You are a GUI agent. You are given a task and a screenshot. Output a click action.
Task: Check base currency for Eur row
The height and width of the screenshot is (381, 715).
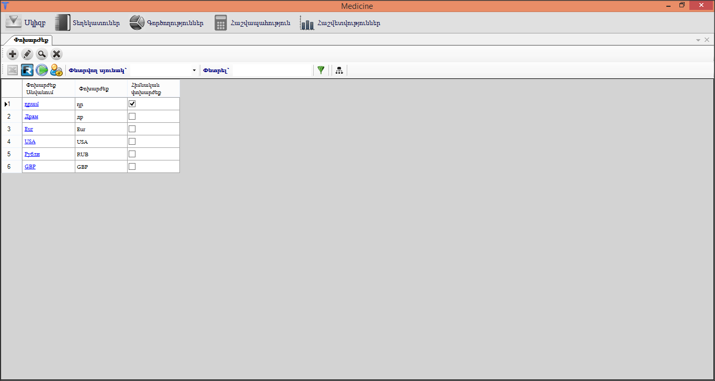(x=132, y=129)
